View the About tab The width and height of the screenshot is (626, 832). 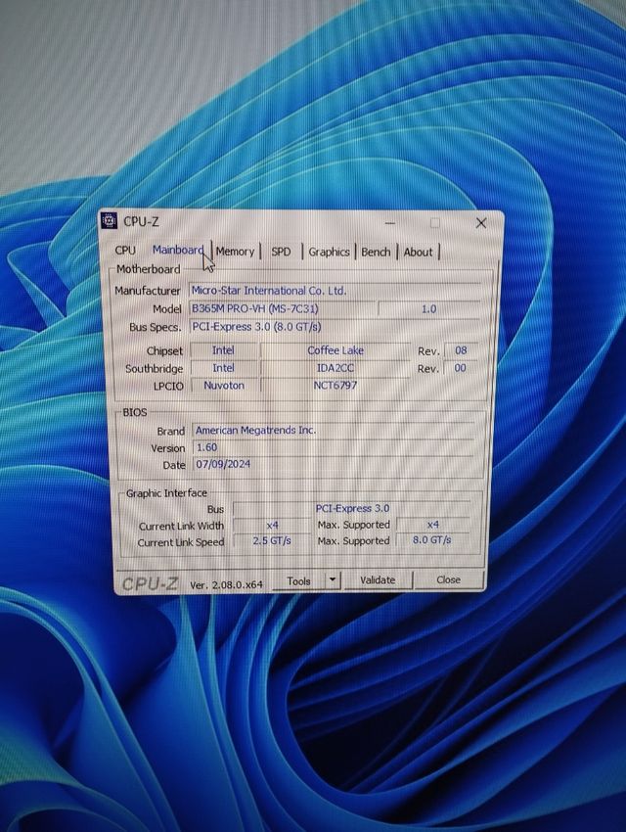pos(419,252)
